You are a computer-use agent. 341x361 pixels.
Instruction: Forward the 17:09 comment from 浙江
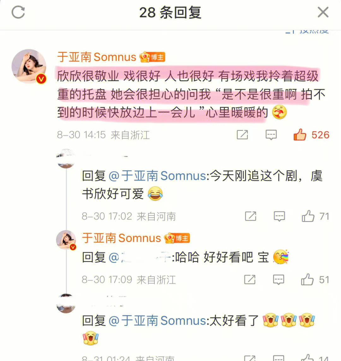coord(250,279)
